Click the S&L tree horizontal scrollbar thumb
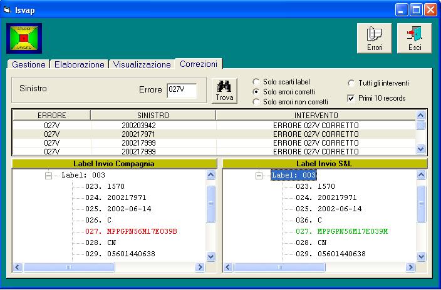Viewport: 441px width, 290px height. [x=279, y=267]
